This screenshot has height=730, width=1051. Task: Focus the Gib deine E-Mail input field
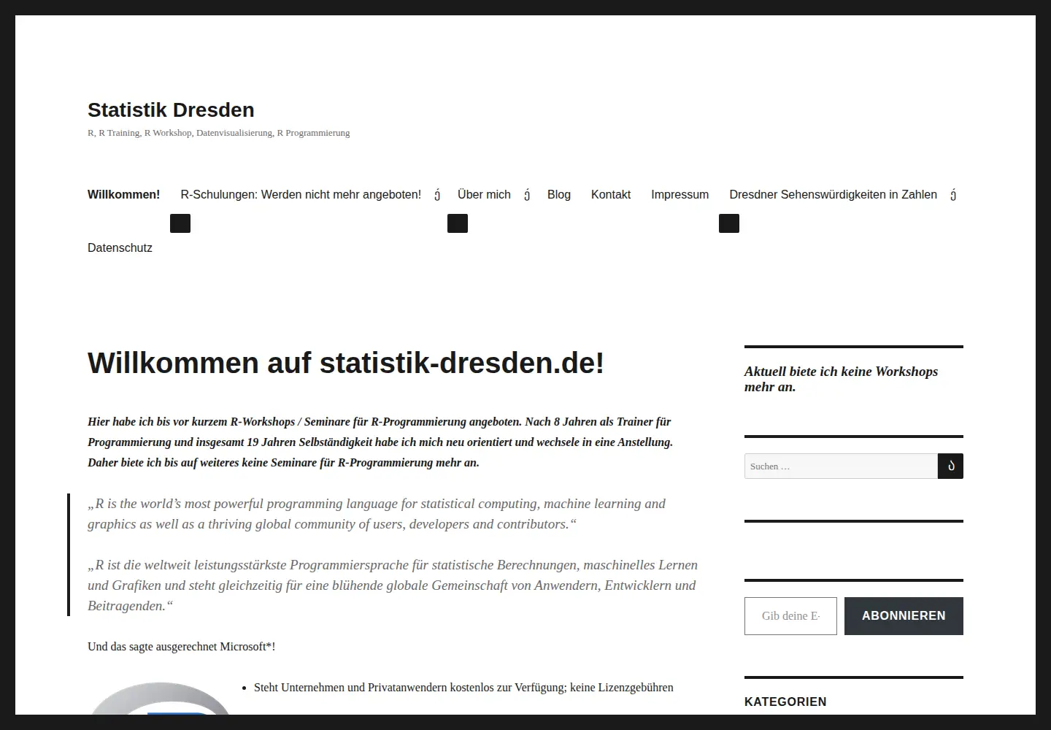tap(790, 616)
